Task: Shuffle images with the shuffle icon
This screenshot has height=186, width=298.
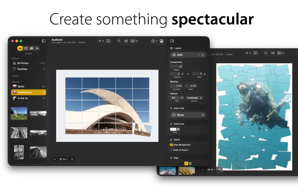Action: point(126,41)
